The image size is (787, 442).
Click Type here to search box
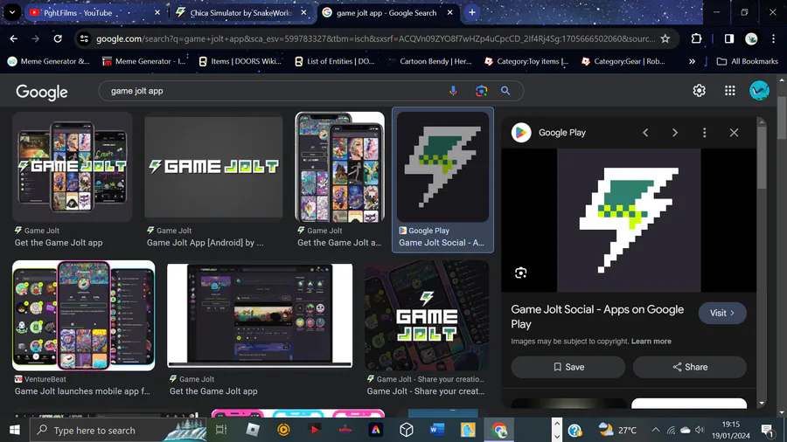click(118, 430)
